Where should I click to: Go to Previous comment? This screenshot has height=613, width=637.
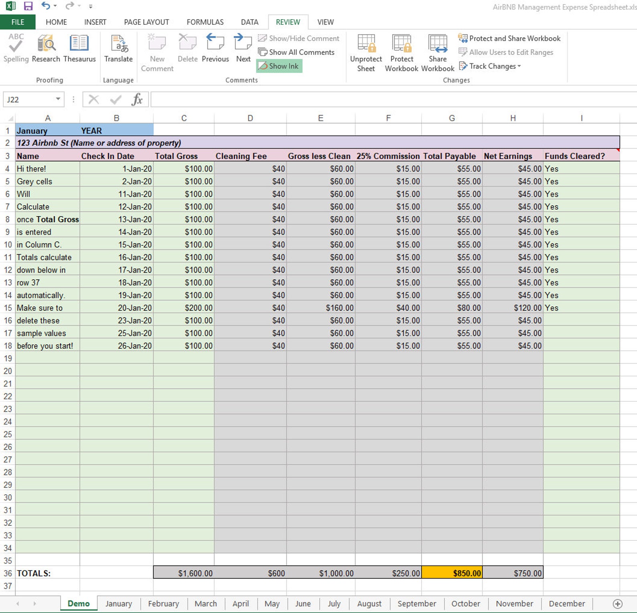[215, 48]
